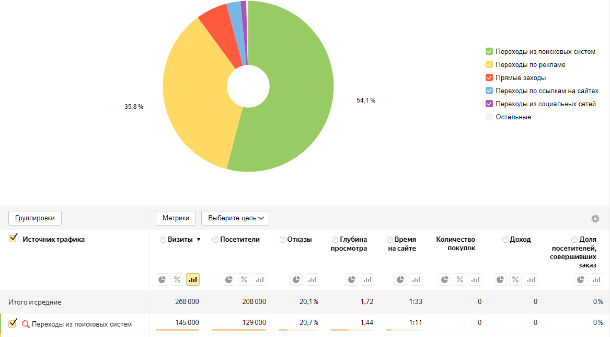This screenshot has width=610, height=337.
Task: Click percent icon under Количество покупок
Action: 460,279
